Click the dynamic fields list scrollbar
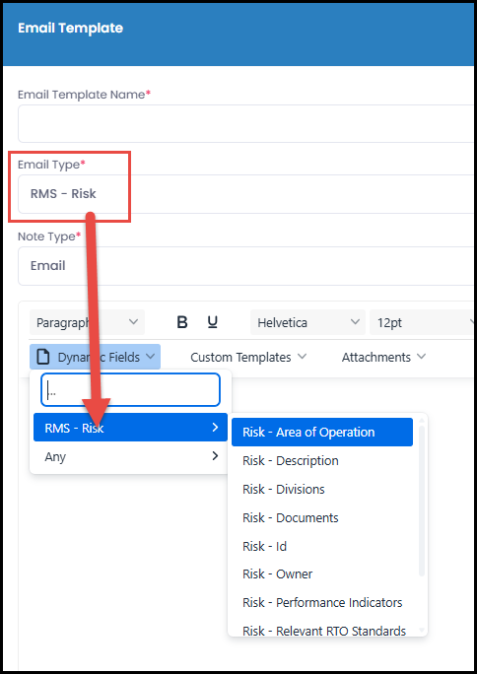This screenshot has height=674, width=477. pos(422,501)
